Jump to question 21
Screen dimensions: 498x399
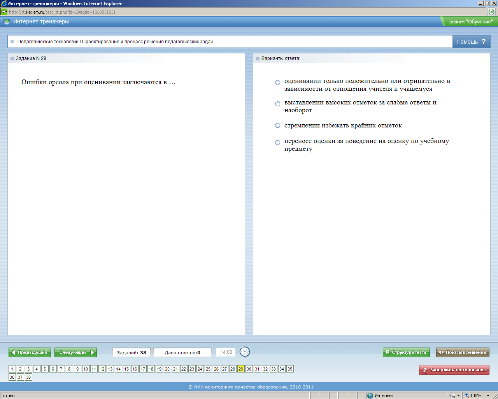175,369
